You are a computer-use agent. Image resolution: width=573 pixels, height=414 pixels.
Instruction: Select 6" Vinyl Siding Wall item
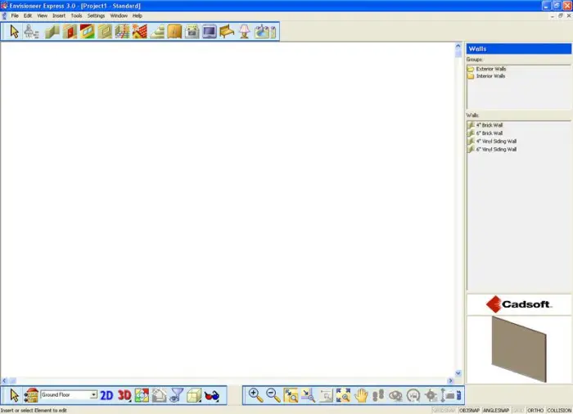(x=496, y=150)
